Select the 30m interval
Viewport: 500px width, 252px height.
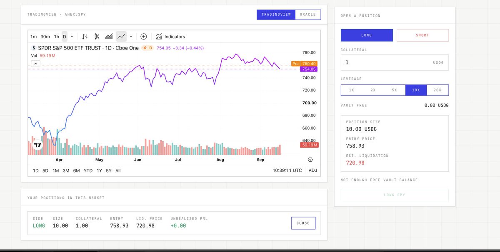coord(45,37)
